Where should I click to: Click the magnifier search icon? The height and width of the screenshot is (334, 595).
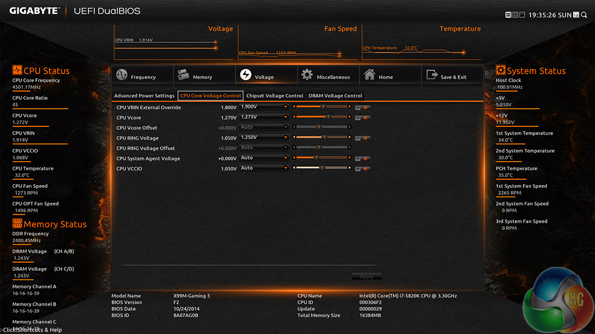[583, 14]
